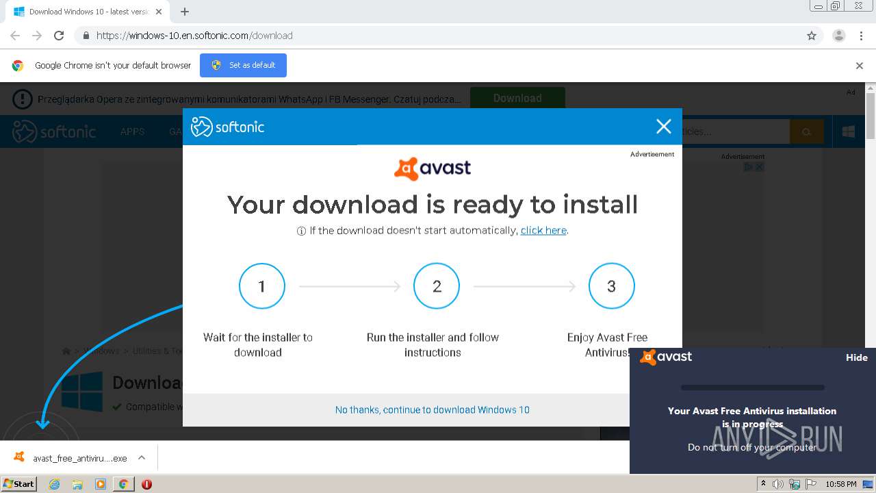Open the Windows Start menu
Image resolution: width=876 pixels, height=493 pixels.
tap(19, 483)
